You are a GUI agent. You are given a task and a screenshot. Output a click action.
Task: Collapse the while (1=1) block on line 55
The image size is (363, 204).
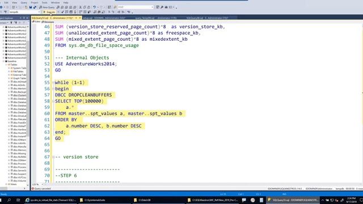(x=53, y=83)
